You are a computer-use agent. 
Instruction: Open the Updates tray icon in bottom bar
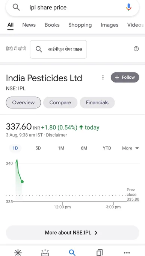(x=45, y=252)
